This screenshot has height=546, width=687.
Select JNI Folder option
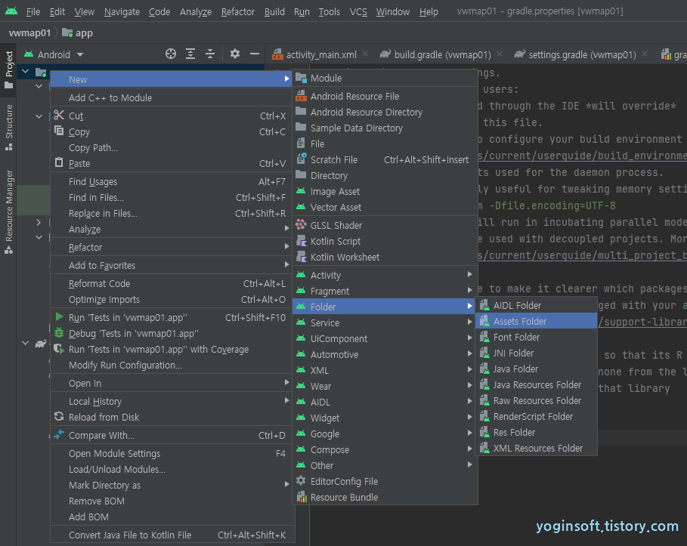(536, 353)
